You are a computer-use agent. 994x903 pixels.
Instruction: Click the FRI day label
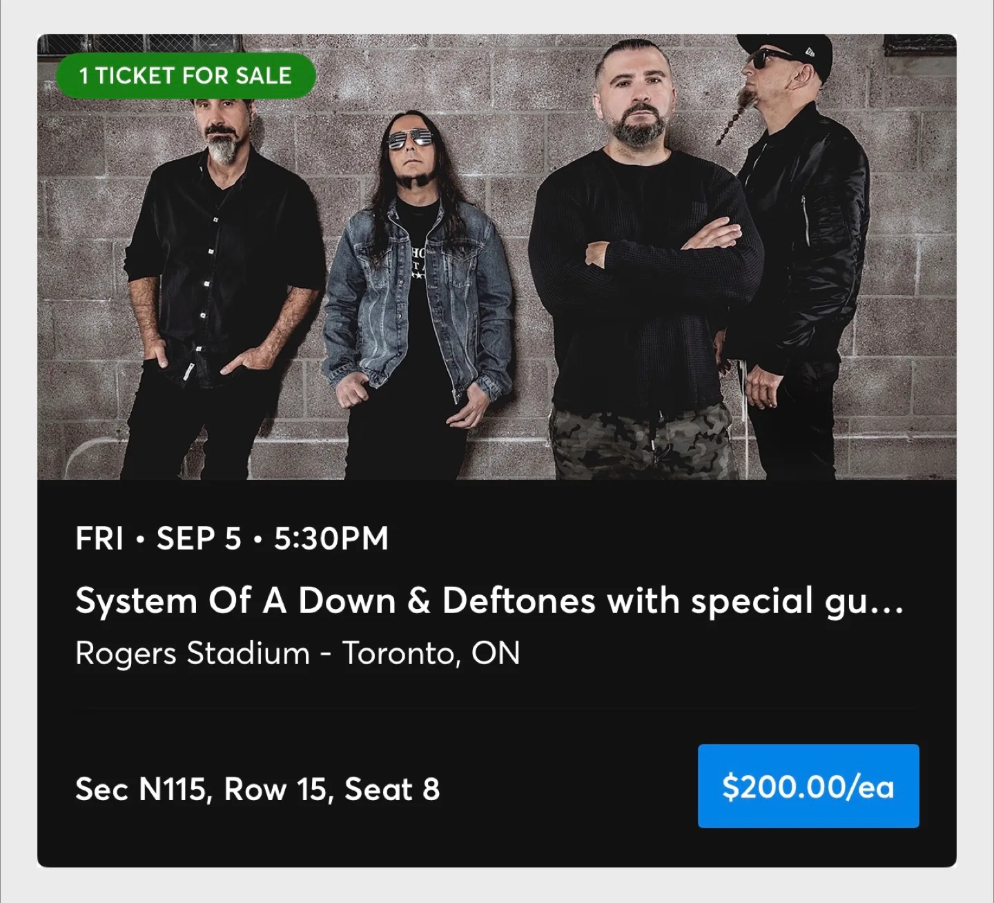click(x=99, y=538)
